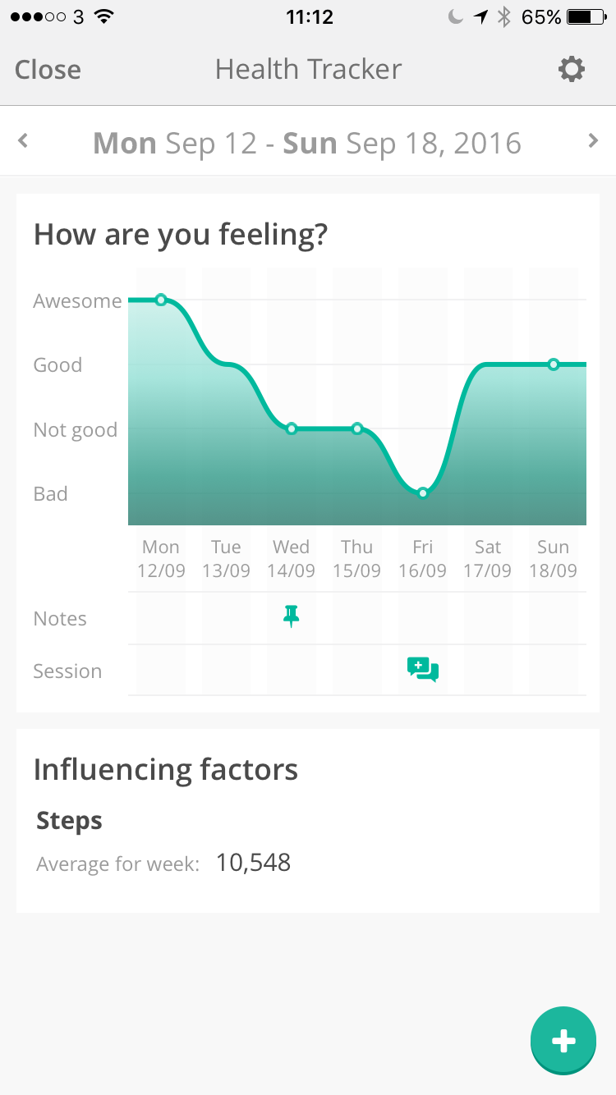Tap the week date range header
Image resolution: width=616 pixels, height=1095 pixels.
[x=307, y=144]
